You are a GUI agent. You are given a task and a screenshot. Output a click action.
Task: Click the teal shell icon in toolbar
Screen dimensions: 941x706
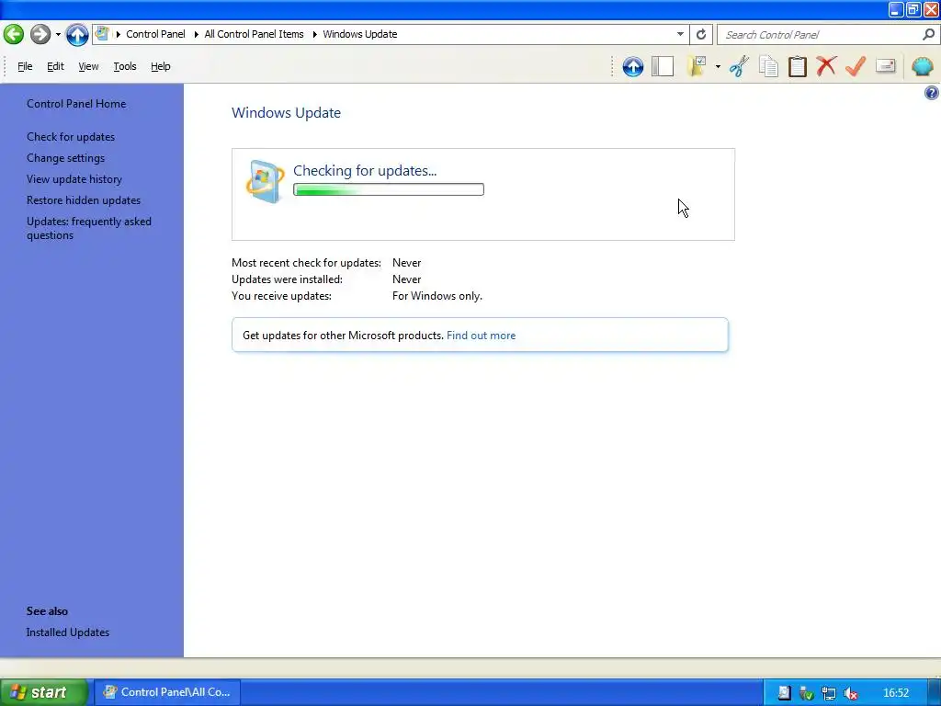922,66
